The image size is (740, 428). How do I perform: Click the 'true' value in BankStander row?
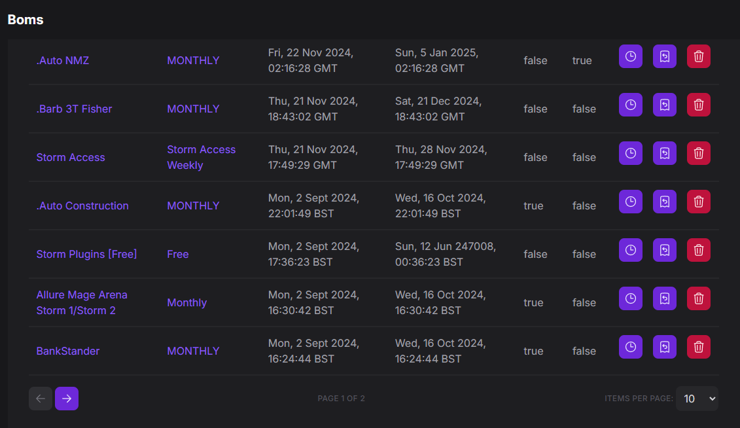pos(533,351)
